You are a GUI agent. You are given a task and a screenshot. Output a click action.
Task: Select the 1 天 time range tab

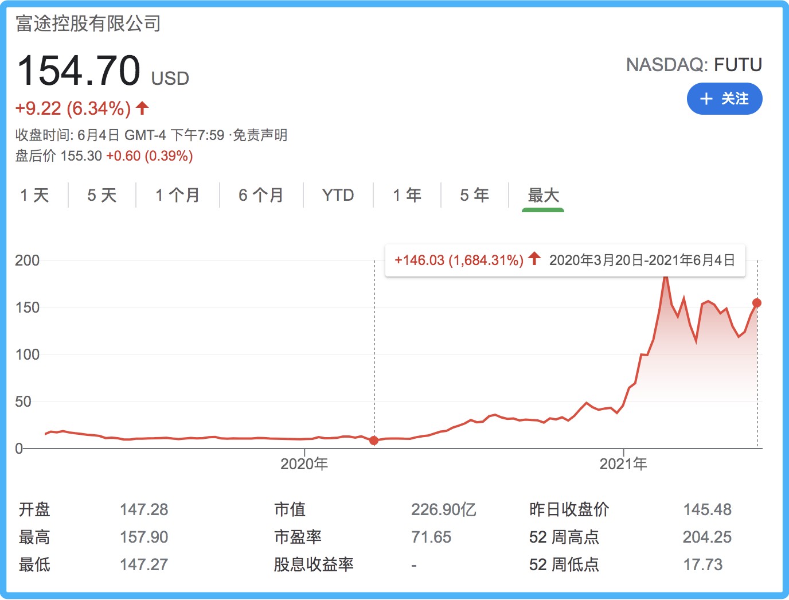coord(34,195)
